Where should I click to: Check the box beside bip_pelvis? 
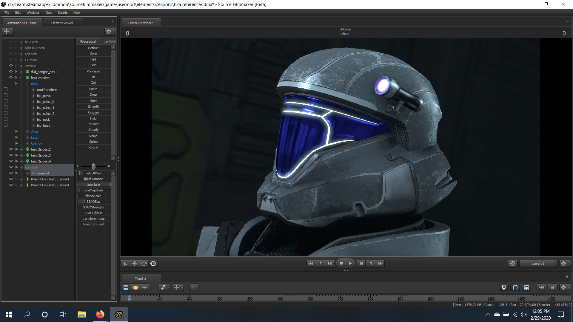point(6,95)
